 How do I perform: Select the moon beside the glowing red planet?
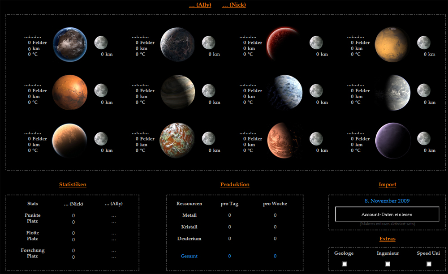[x=316, y=43]
